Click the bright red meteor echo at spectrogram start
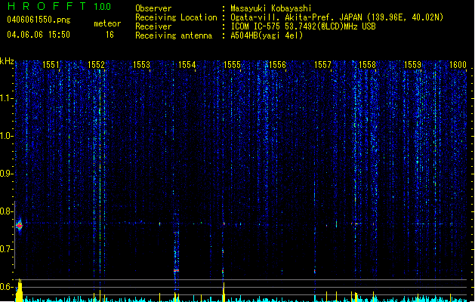 (x=20, y=226)
